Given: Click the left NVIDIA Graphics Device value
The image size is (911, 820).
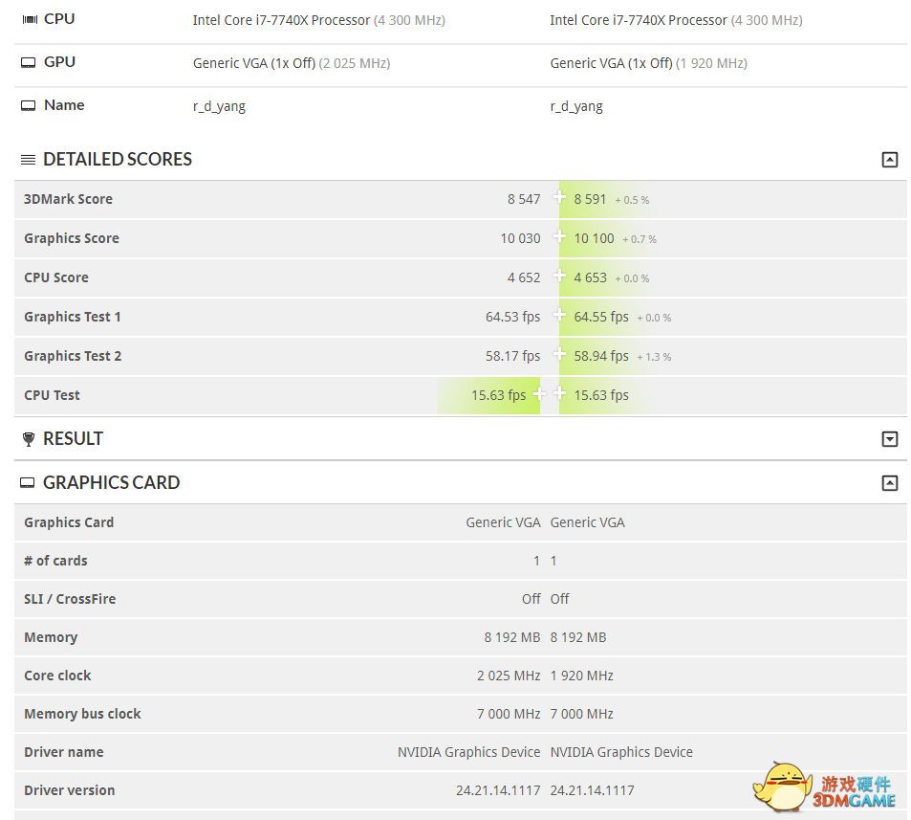Looking at the screenshot, I should [x=468, y=752].
